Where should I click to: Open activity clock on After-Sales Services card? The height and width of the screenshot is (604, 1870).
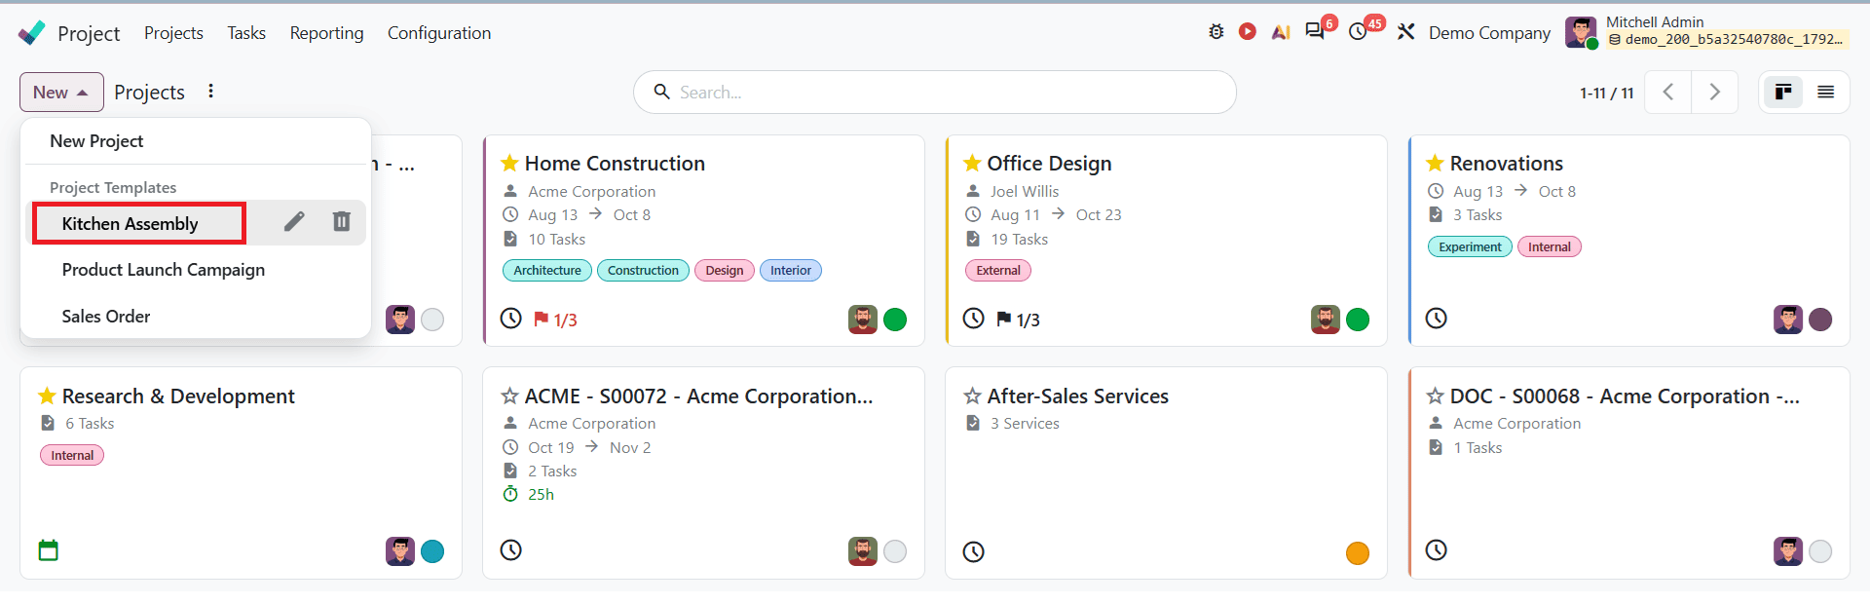coord(974,552)
